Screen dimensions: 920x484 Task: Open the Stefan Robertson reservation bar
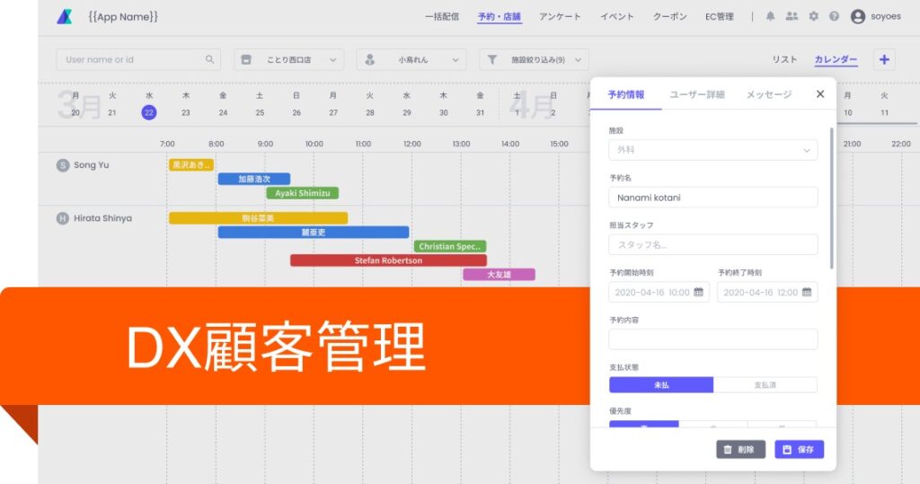[x=388, y=260]
